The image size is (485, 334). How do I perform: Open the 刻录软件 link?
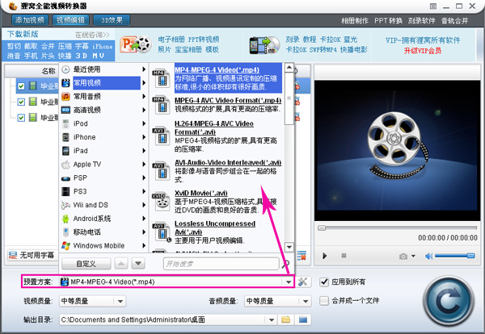[x=422, y=21]
